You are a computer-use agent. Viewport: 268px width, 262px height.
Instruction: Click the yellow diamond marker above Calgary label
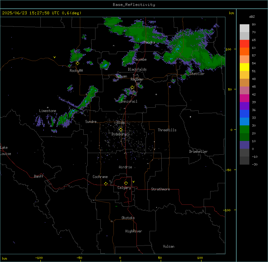coord(126,183)
